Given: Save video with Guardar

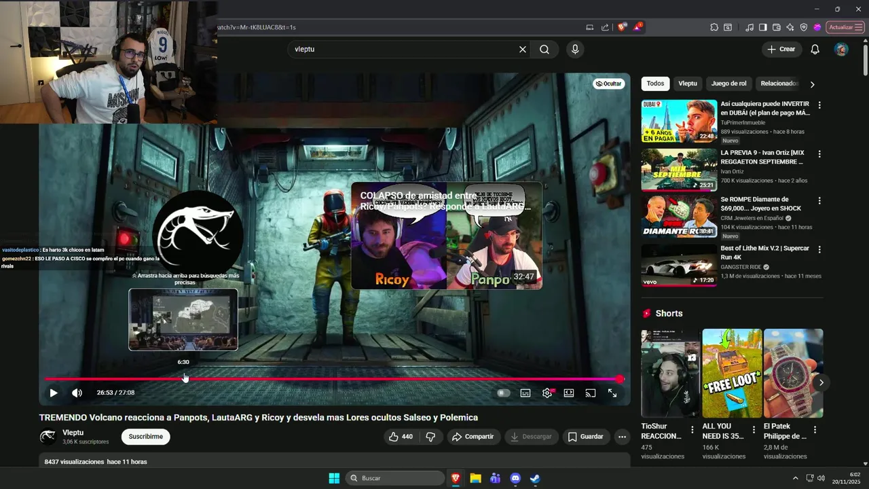Looking at the screenshot, I should point(585,437).
